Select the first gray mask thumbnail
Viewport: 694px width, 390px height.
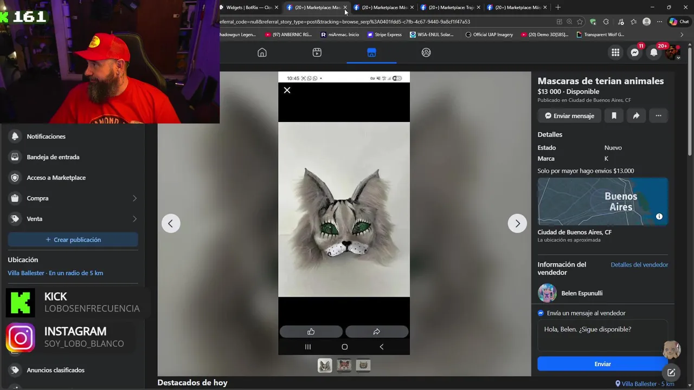tap(325, 366)
